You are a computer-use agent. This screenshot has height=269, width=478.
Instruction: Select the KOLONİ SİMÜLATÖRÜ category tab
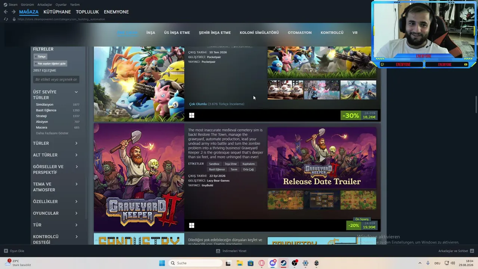coord(259,33)
